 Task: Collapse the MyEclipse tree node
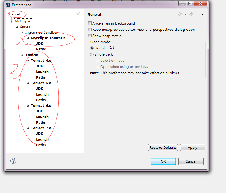coord(12,21)
